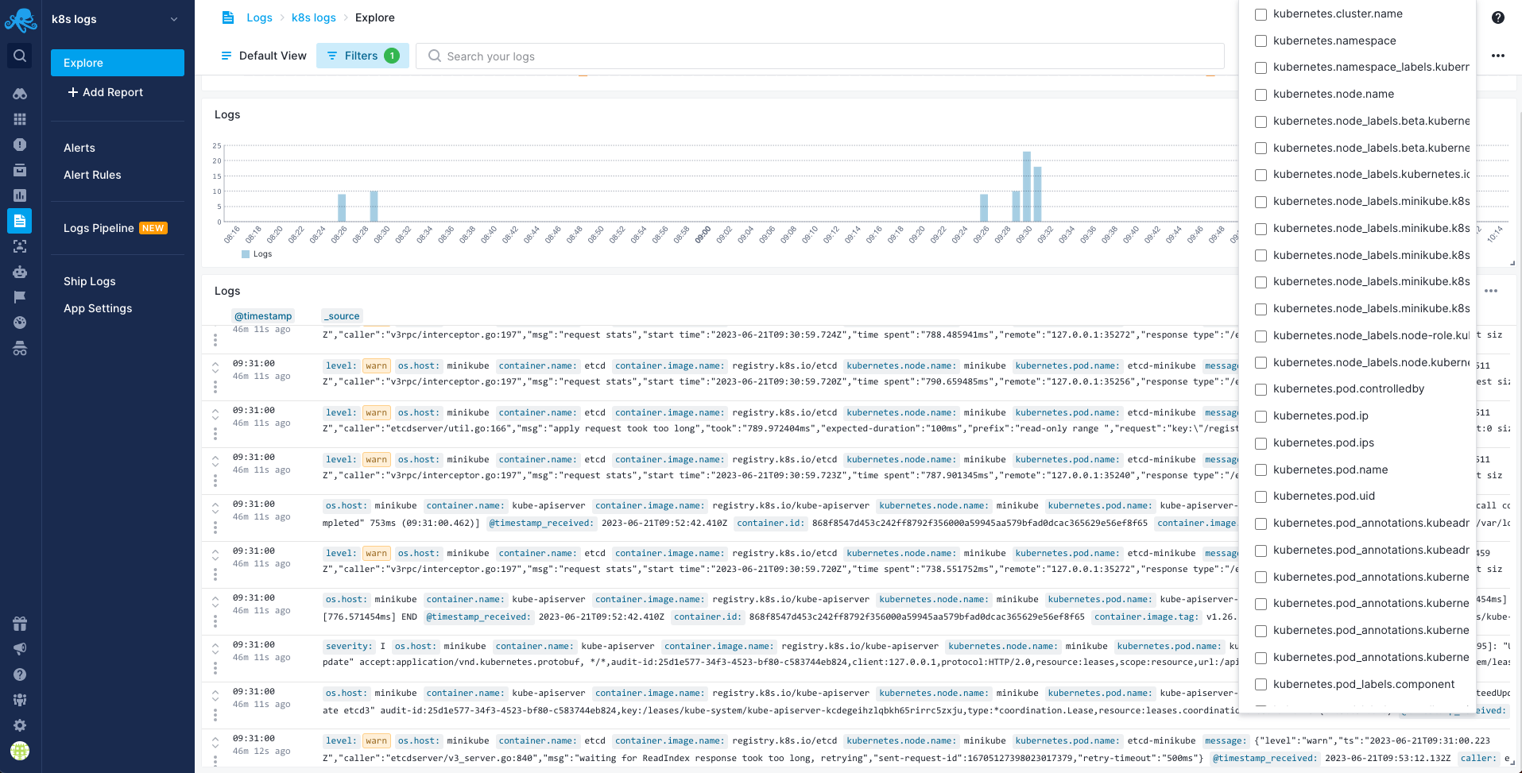Click the gift icon in sidebar
The height and width of the screenshot is (773, 1522).
coord(20,624)
